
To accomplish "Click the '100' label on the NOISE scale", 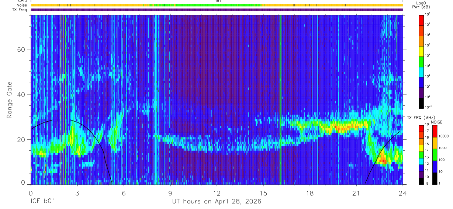I will click(x=441, y=160).
